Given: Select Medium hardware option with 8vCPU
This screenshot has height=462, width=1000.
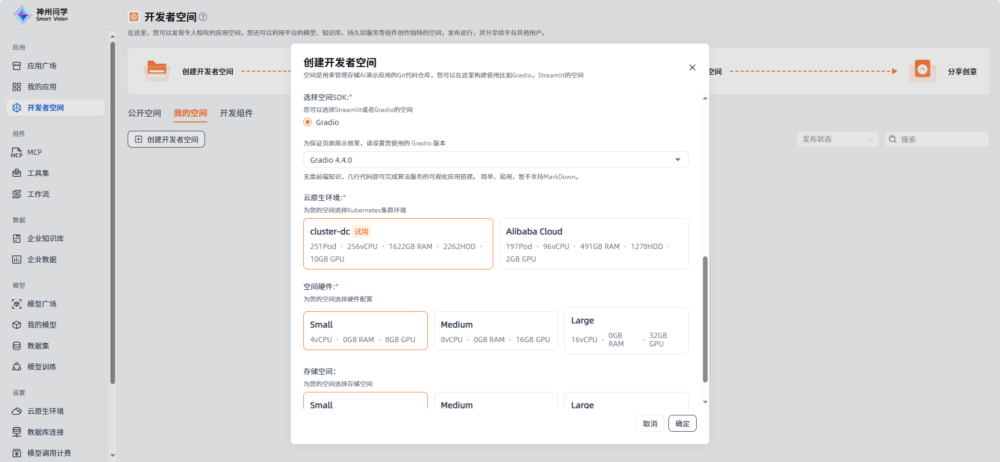Looking at the screenshot, I should tap(495, 331).
